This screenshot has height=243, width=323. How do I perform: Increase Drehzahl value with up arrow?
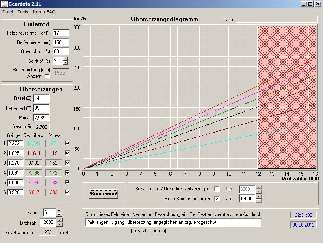coord(59,220)
